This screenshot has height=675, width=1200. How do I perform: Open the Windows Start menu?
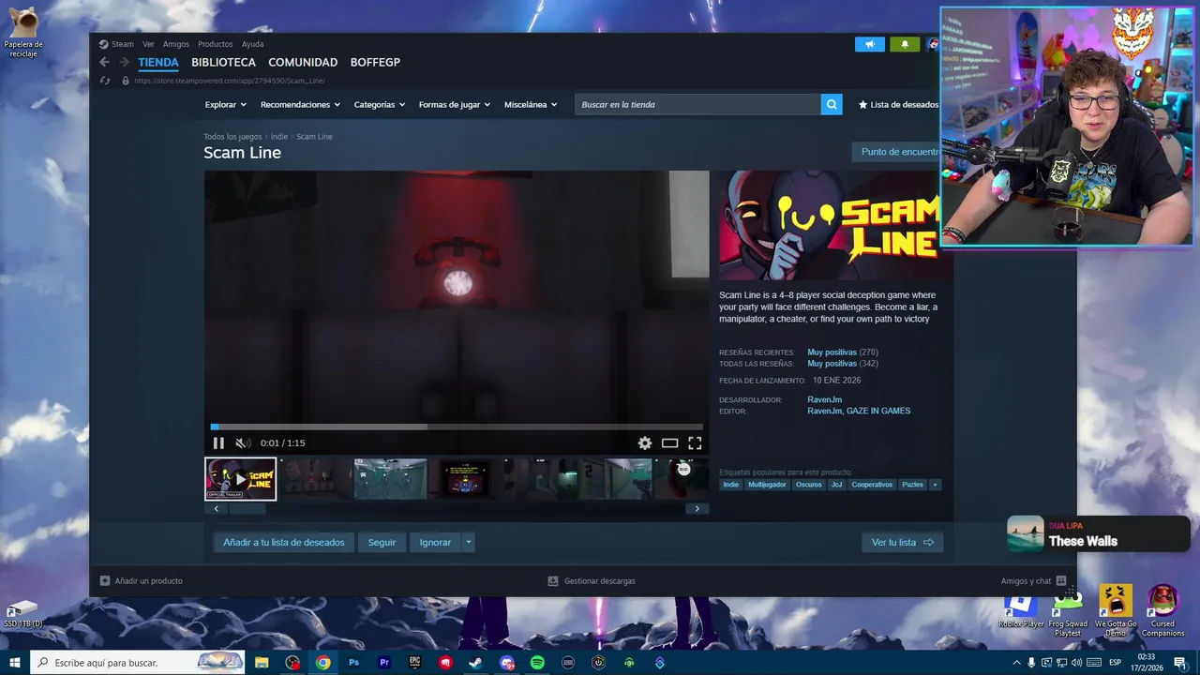[15, 663]
